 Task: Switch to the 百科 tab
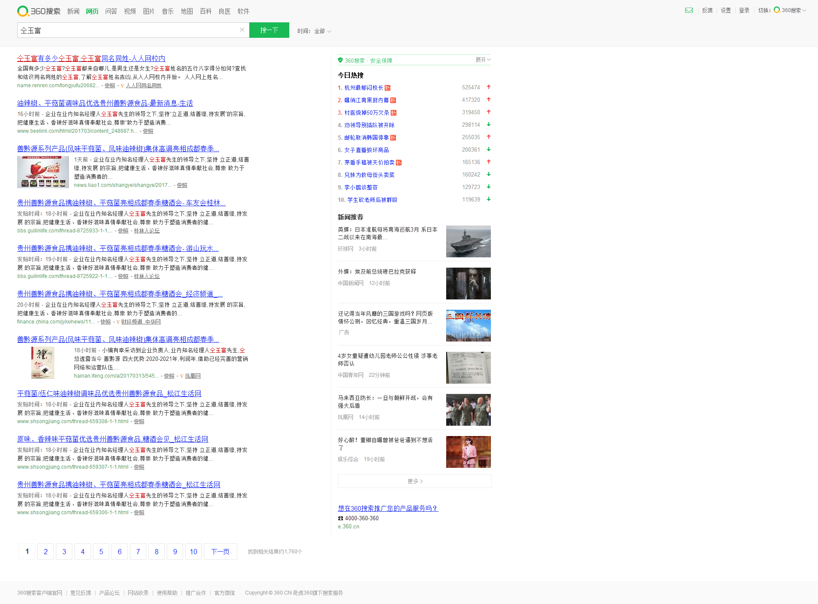(205, 11)
